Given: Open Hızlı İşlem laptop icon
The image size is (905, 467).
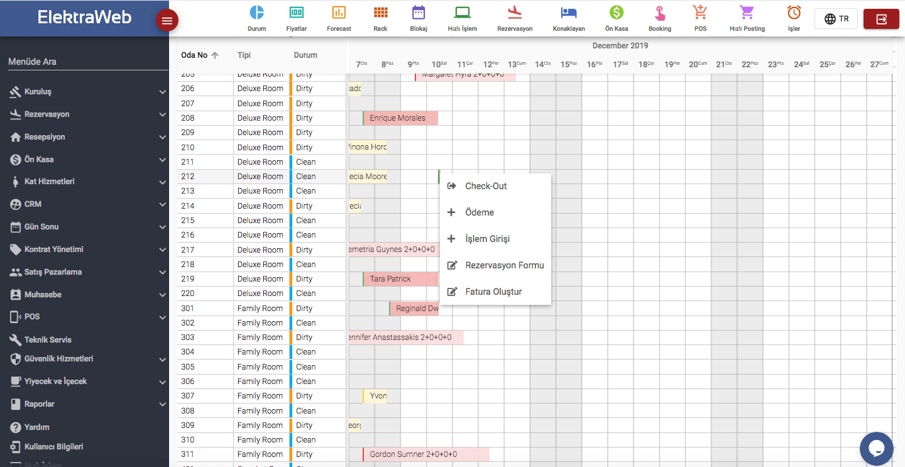Looking at the screenshot, I should [463, 12].
